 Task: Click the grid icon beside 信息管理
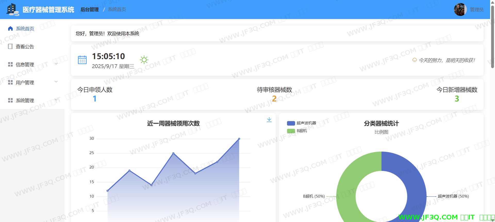point(10,64)
